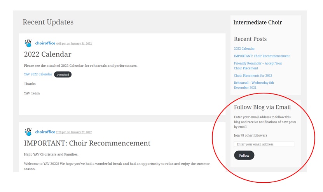Click the 4:08 pm January 31, 2022 timestamp
The height and width of the screenshot is (192, 323).
tap(74, 43)
